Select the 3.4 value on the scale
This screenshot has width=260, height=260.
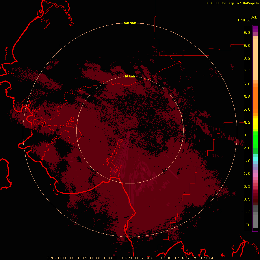click(x=247, y=135)
